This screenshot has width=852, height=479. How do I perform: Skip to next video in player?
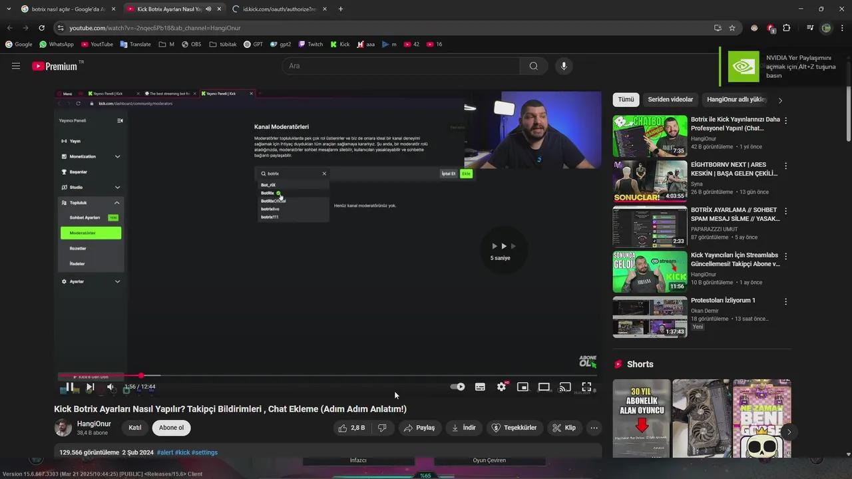click(90, 387)
